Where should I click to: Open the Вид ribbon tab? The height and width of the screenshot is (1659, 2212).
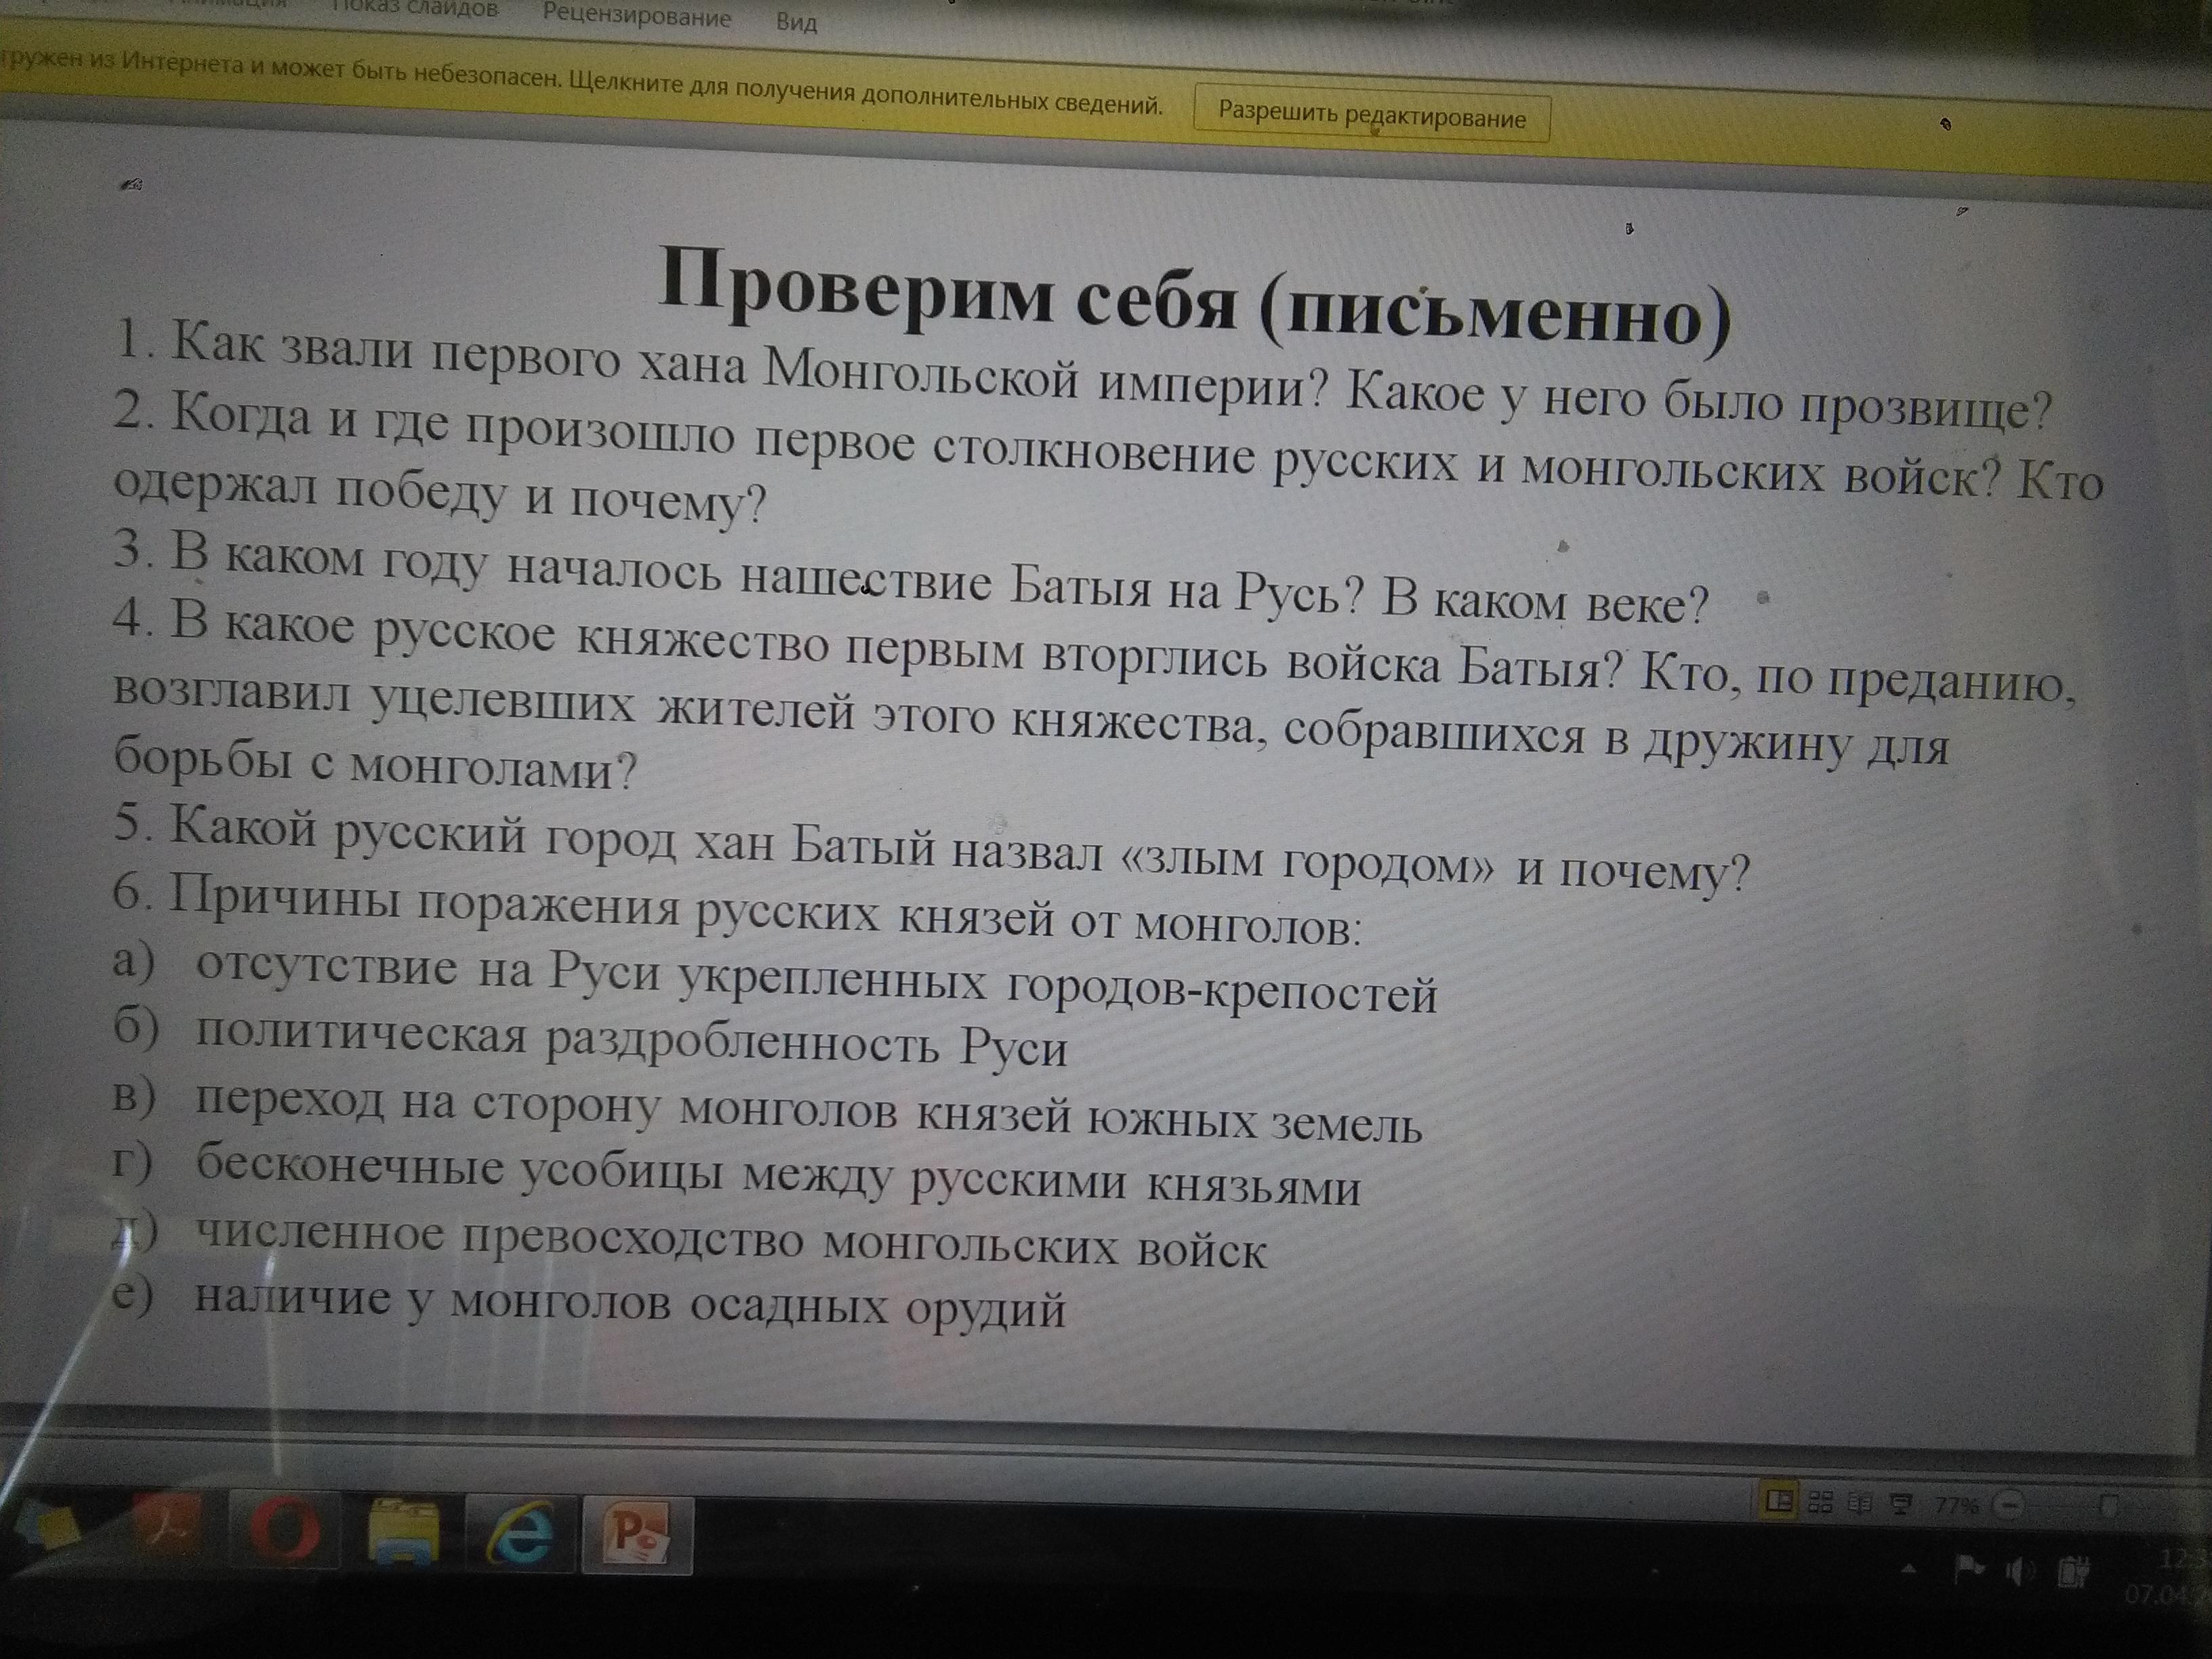click(796, 21)
